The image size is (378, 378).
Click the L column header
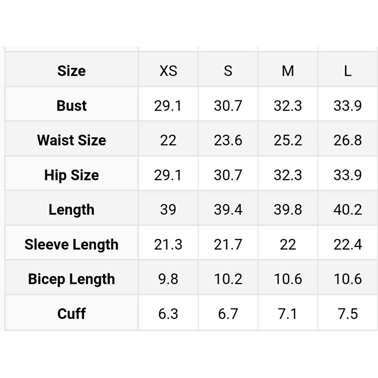pyautogui.click(x=347, y=71)
